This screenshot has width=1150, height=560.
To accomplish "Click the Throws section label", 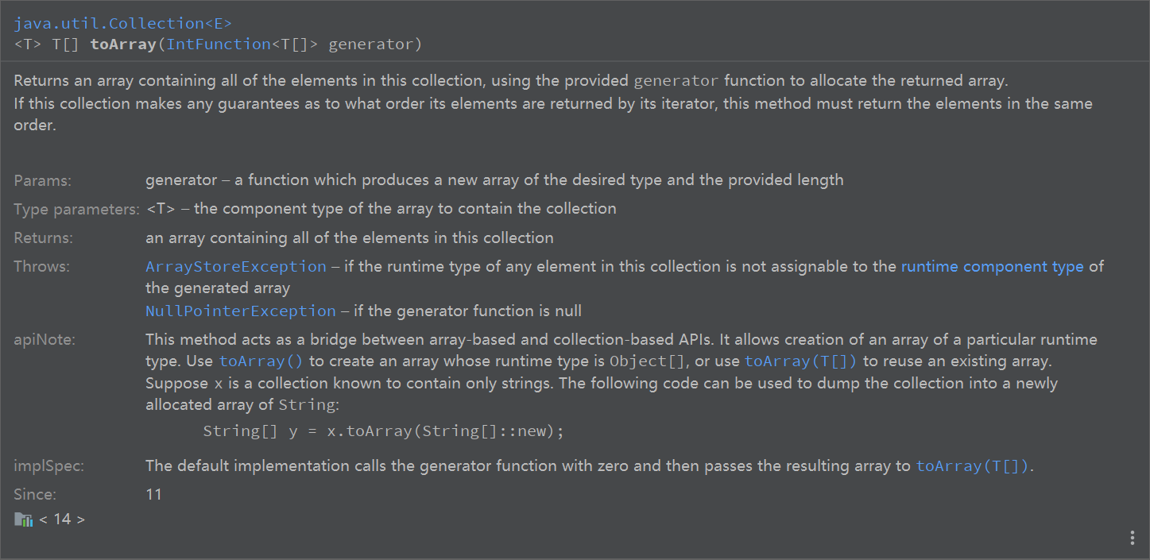I will click(42, 267).
